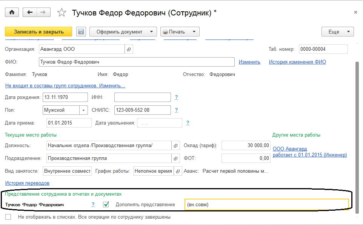The height and width of the screenshot is (225, 363).
Task: Go back with the left arrow
Action: 30,12
